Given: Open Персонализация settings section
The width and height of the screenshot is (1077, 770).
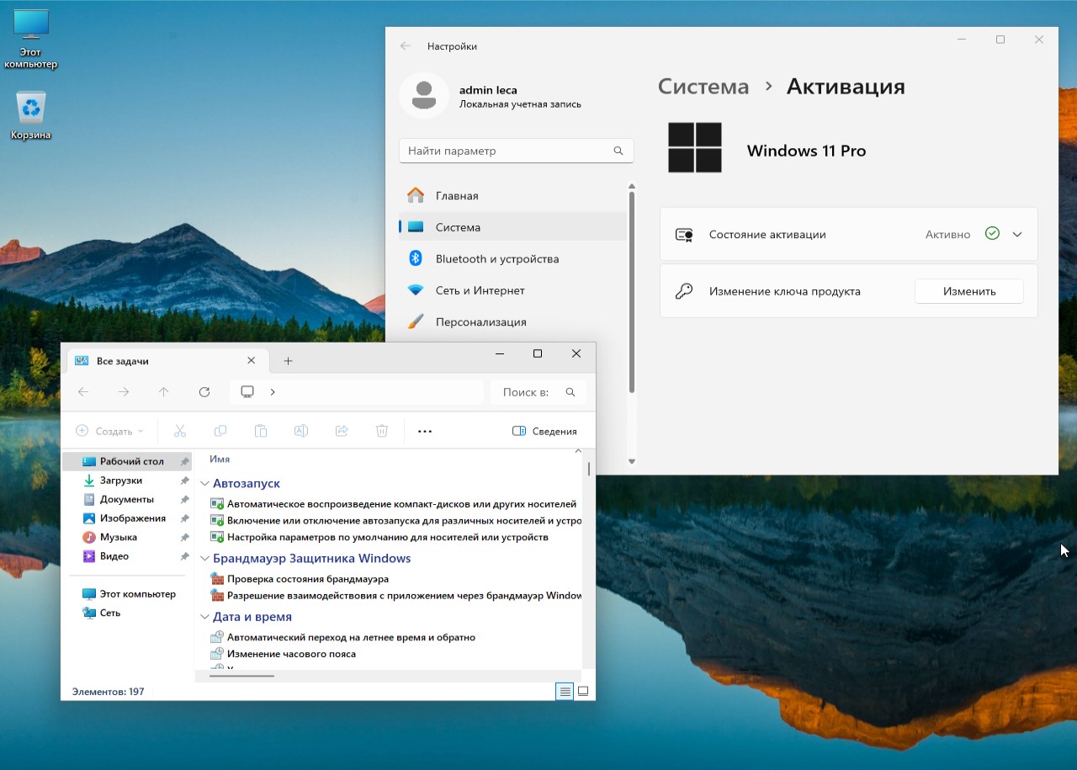Looking at the screenshot, I should (512, 321).
